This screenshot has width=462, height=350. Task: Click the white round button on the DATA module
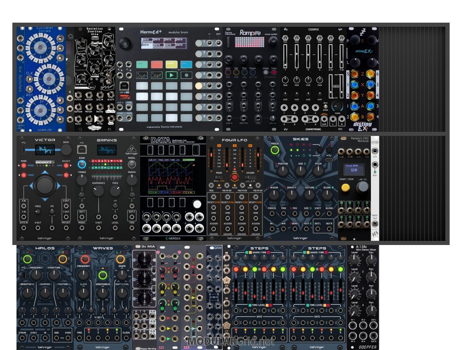click(x=197, y=204)
